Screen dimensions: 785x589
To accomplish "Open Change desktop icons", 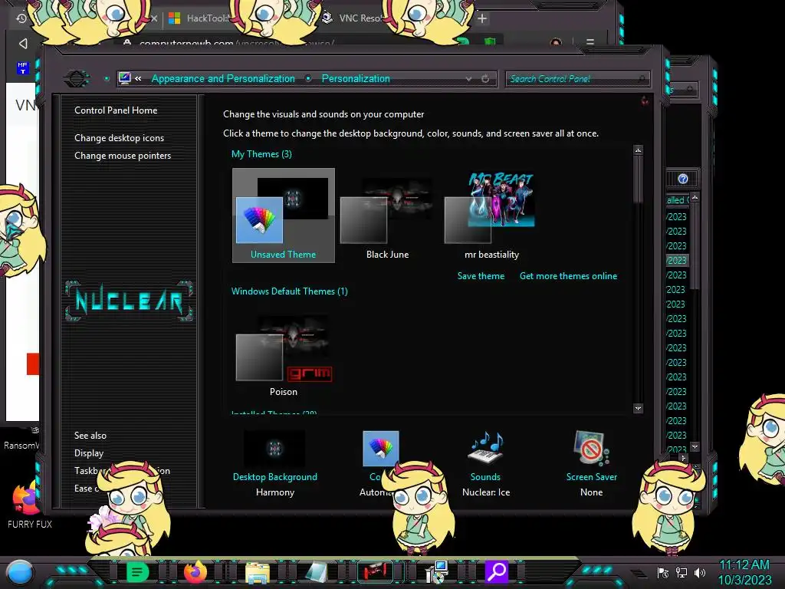I will click(x=119, y=138).
